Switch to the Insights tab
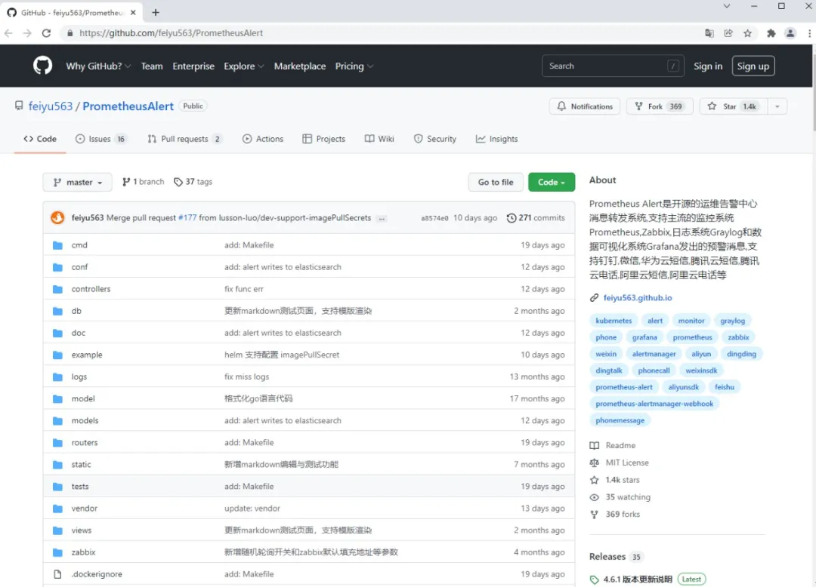The image size is (816, 587). click(x=497, y=139)
